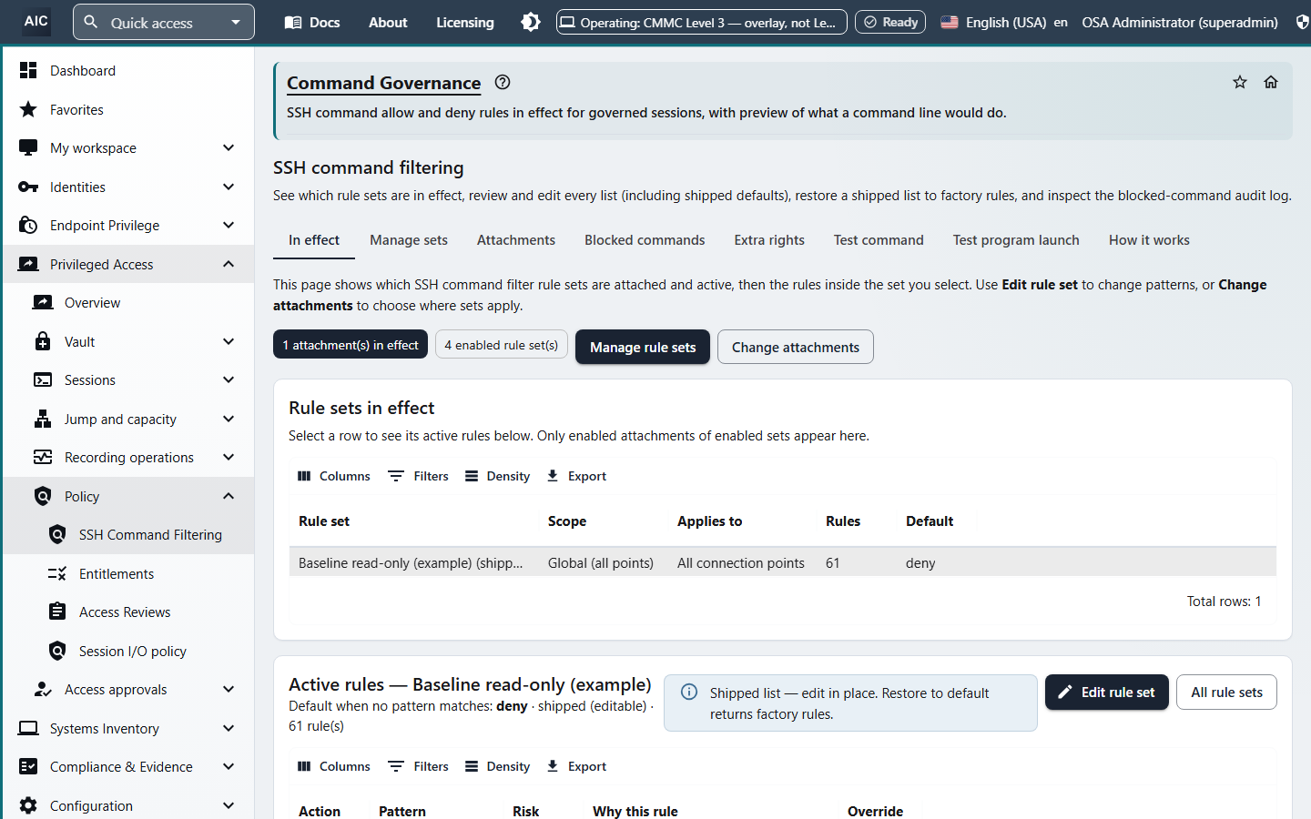Mark page as favorite with star icon
1311x819 pixels.
click(x=1240, y=82)
